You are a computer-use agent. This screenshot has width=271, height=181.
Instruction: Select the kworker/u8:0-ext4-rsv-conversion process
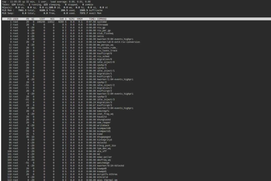pyautogui.click(x=118, y=42)
